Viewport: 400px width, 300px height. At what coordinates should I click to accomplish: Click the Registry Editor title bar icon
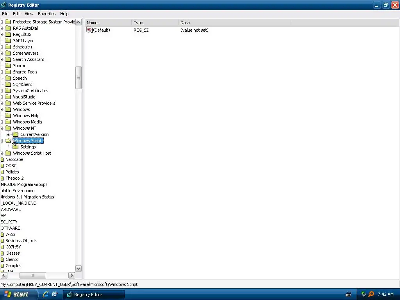[x=4, y=5]
